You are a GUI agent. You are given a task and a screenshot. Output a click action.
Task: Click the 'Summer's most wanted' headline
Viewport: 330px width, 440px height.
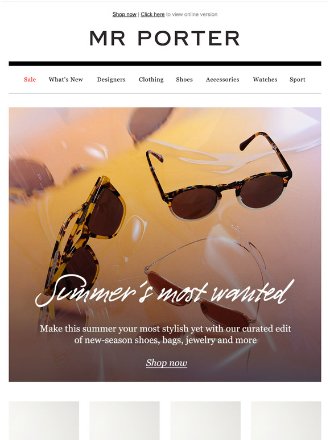165,292
